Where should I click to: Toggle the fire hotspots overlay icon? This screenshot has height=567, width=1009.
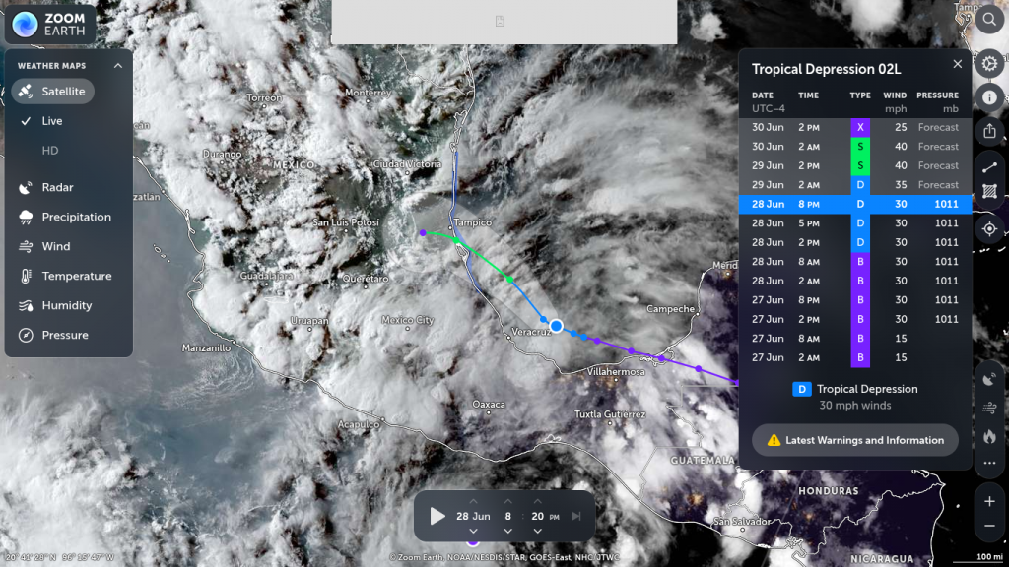click(989, 435)
